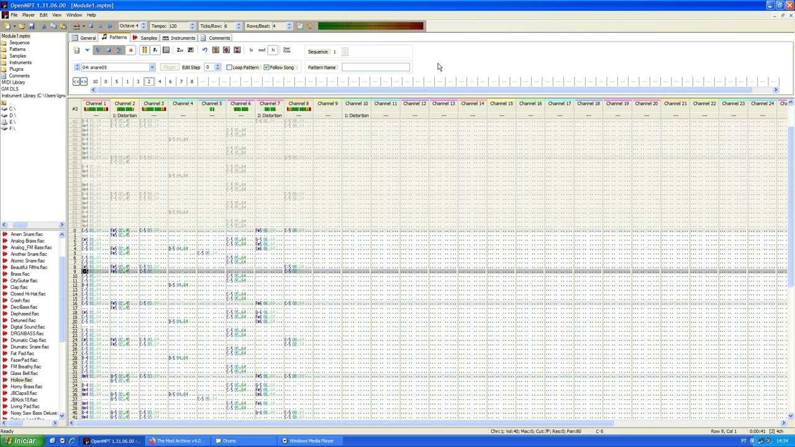Click the MIDI record icon
The height and width of the screenshot is (447, 795).
coord(76,26)
